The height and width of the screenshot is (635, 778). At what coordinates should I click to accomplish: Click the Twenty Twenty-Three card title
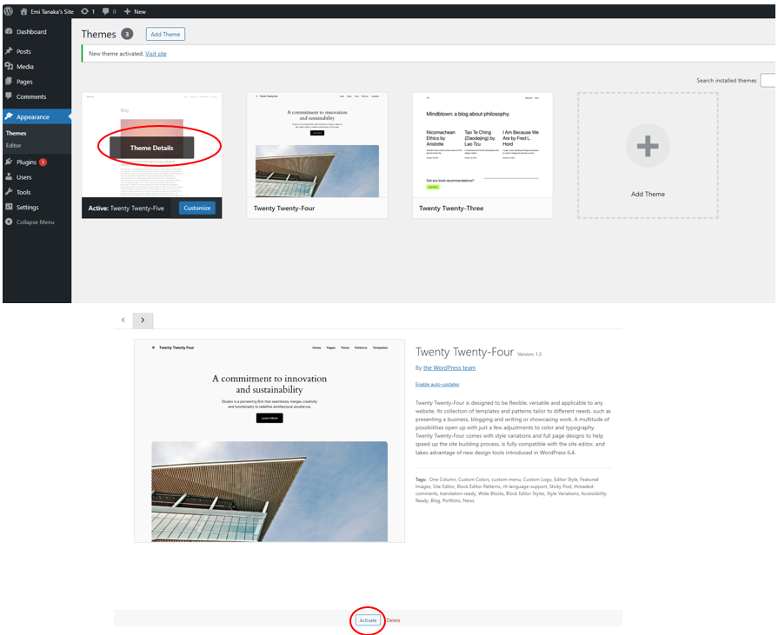451,208
